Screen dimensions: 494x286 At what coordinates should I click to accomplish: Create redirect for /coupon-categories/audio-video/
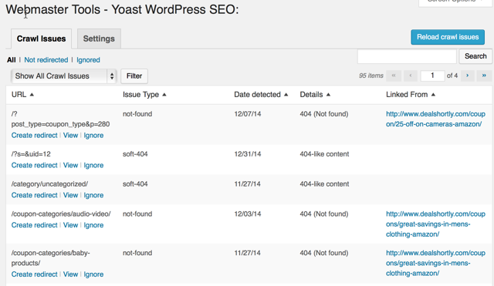click(34, 225)
